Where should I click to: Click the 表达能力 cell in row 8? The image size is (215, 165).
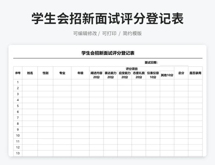110,124
